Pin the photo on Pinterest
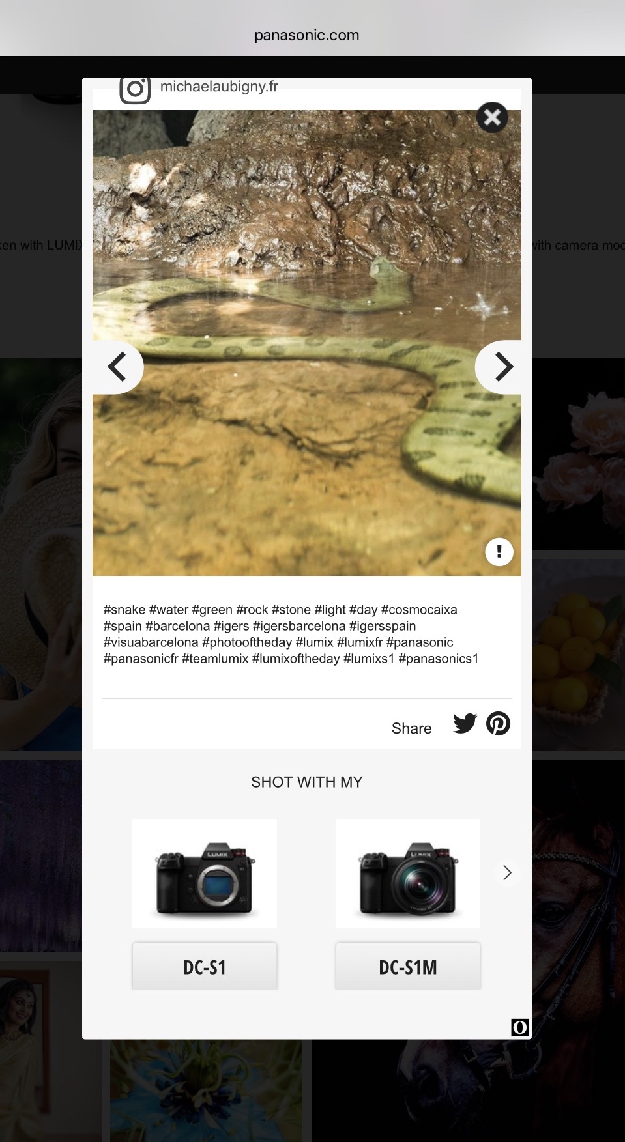The width and height of the screenshot is (625, 1142). [x=499, y=723]
